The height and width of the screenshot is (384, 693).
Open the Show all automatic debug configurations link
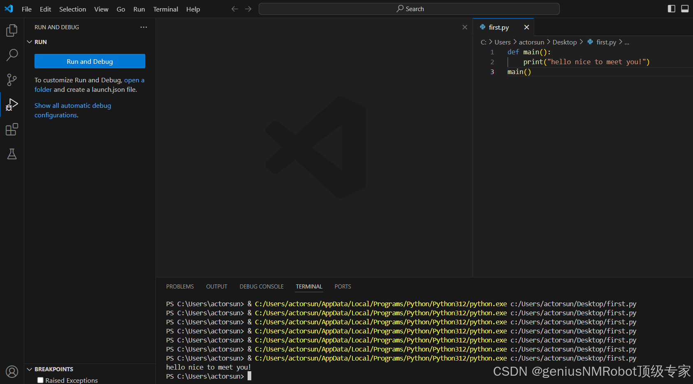point(73,110)
